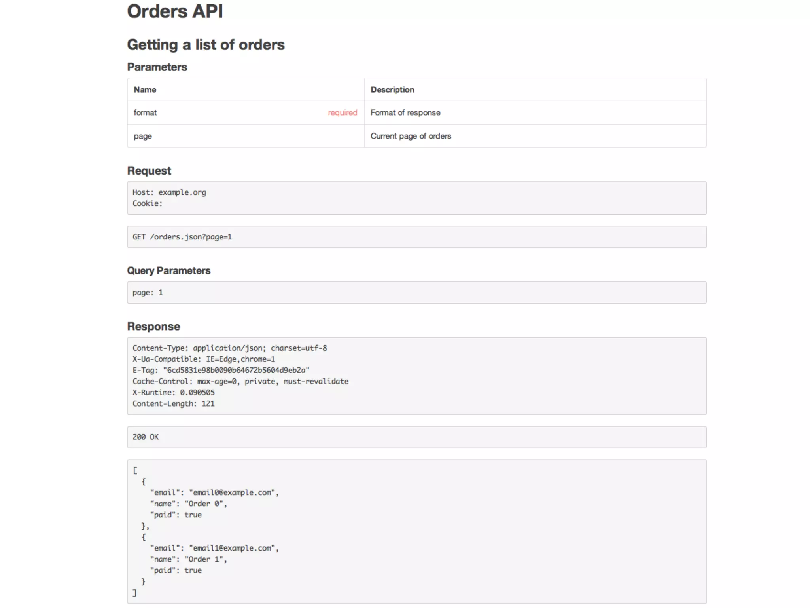Select the 'page' parameter row
810x608 pixels.
[x=143, y=136]
